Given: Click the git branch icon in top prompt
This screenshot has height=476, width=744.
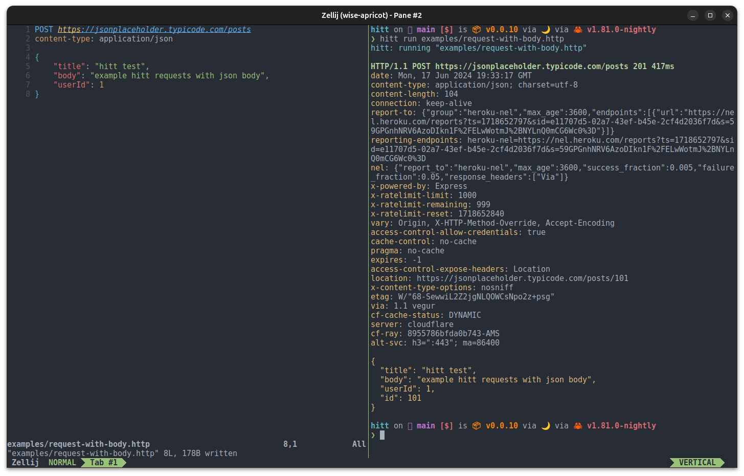Looking at the screenshot, I should pyautogui.click(x=410, y=30).
